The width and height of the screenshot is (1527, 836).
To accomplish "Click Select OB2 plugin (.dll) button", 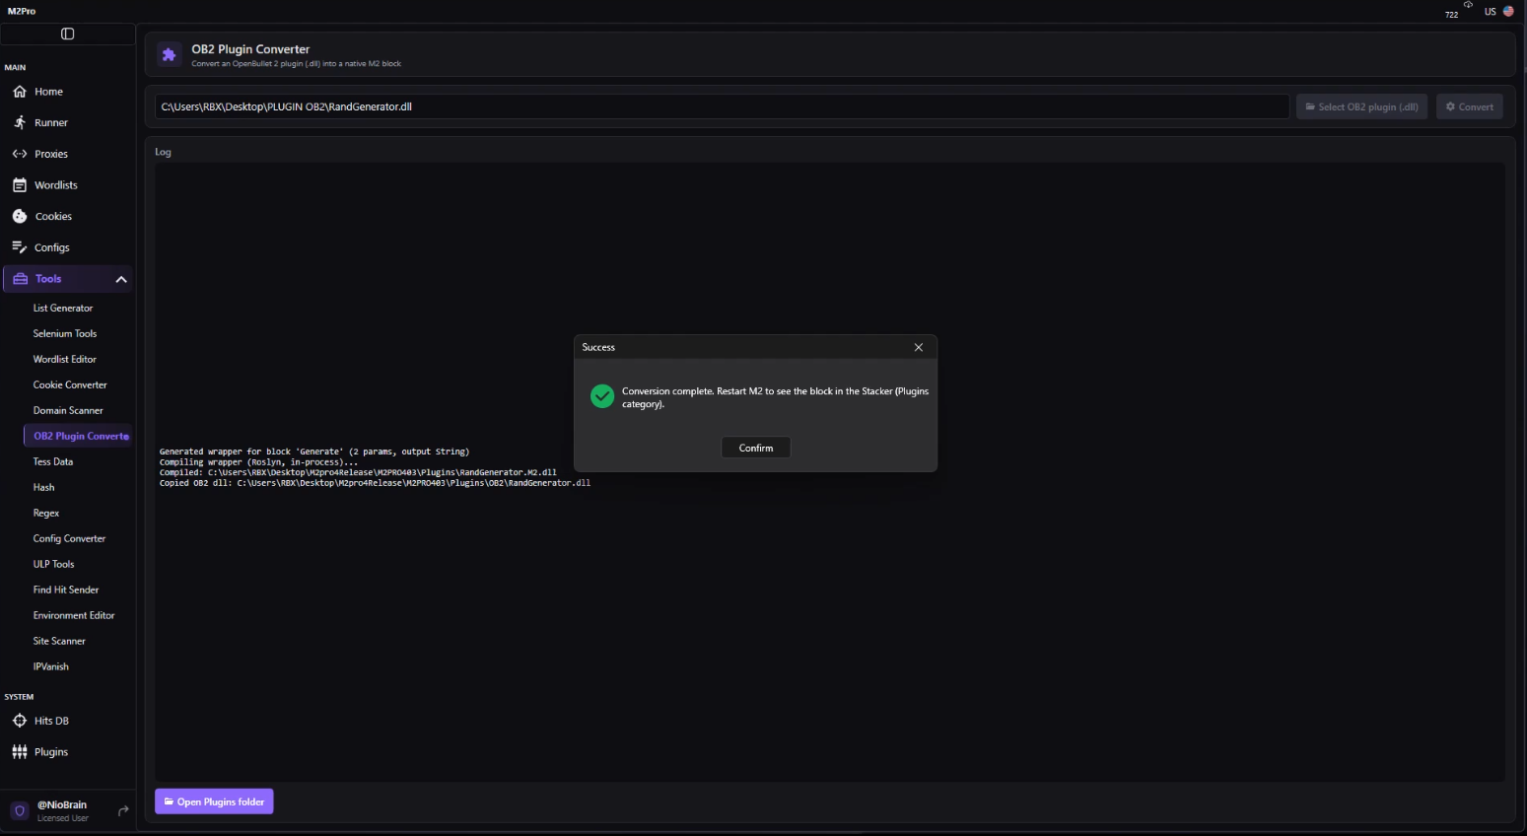I will 1361,106.
